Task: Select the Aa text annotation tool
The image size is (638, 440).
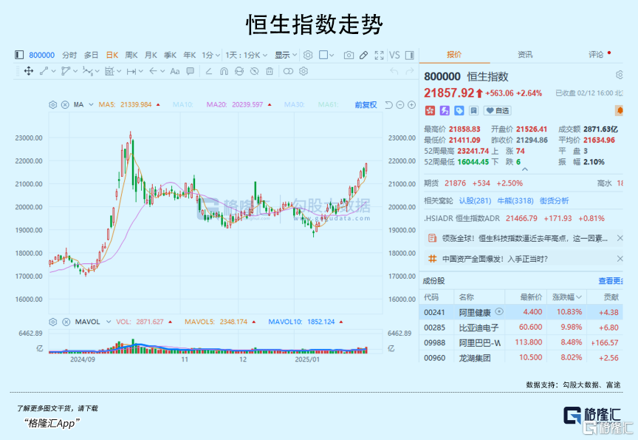Action: (175, 71)
